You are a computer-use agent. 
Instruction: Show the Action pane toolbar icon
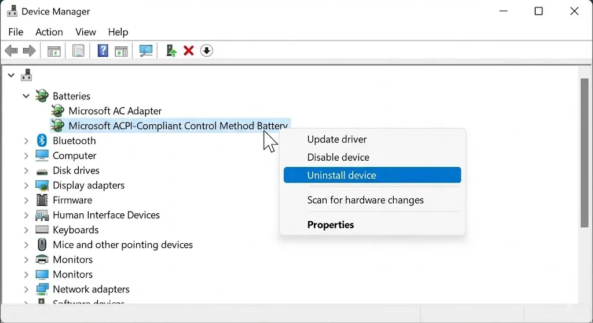coord(121,51)
